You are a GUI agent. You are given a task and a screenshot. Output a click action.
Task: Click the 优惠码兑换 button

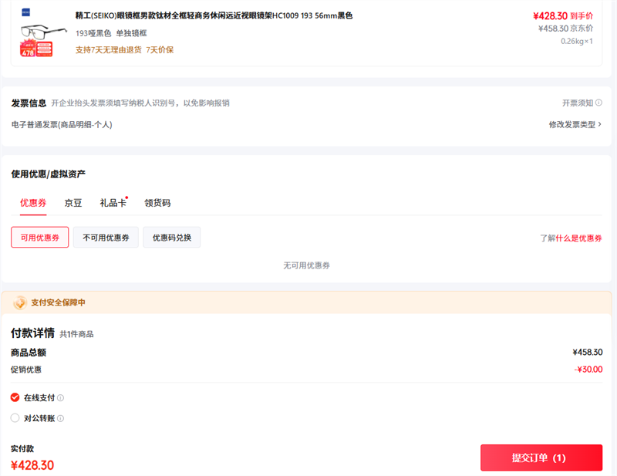[171, 238]
